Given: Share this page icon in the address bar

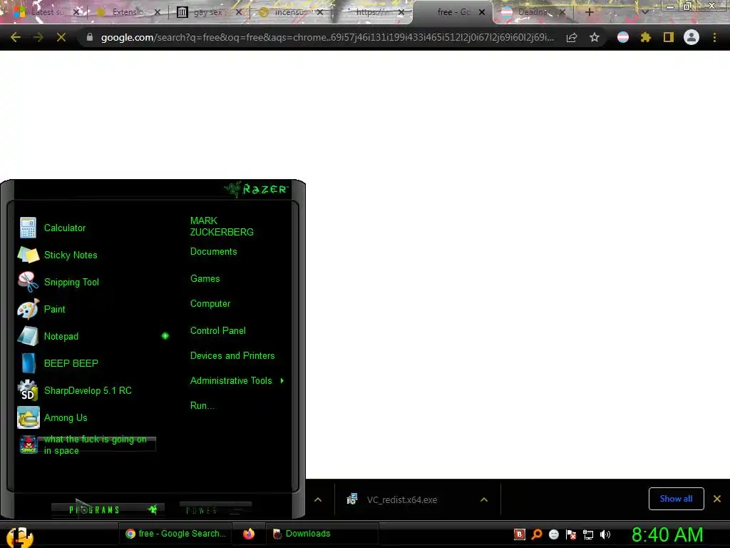Looking at the screenshot, I should (572, 37).
